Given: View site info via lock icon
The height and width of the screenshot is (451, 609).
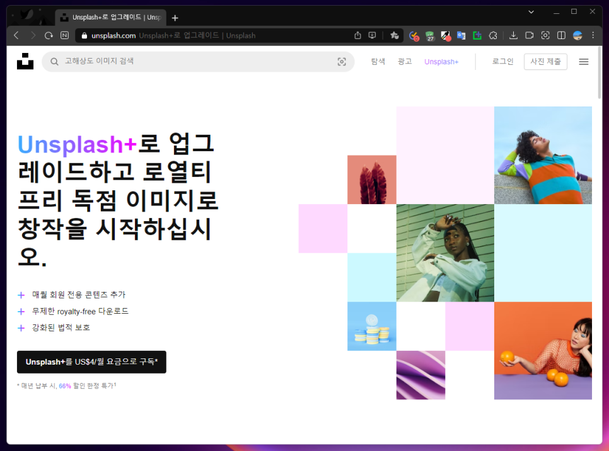Looking at the screenshot, I should click(x=84, y=35).
